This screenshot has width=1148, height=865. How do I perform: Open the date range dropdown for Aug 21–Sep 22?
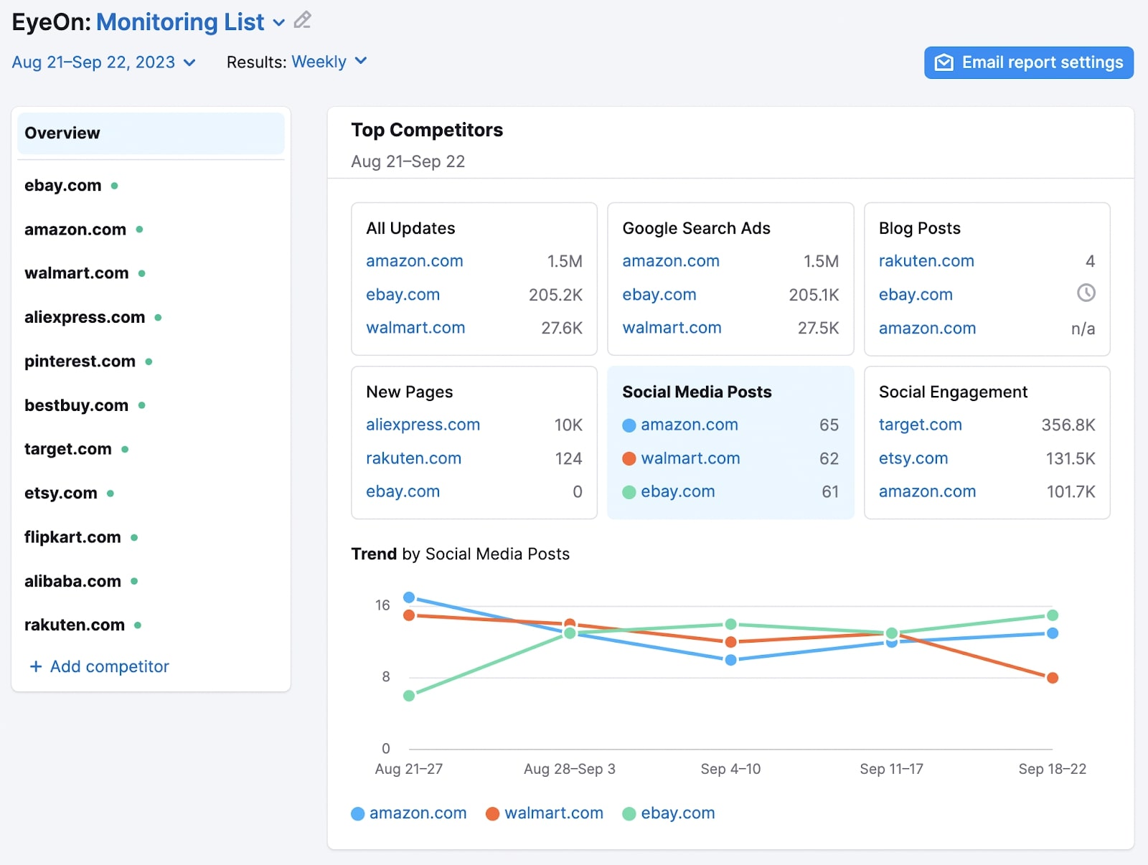103,62
